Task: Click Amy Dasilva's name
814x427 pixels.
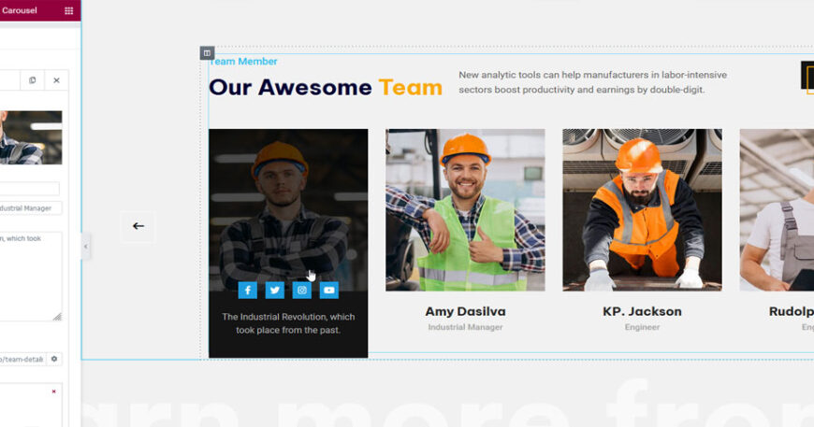Action: tap(465, 311)
